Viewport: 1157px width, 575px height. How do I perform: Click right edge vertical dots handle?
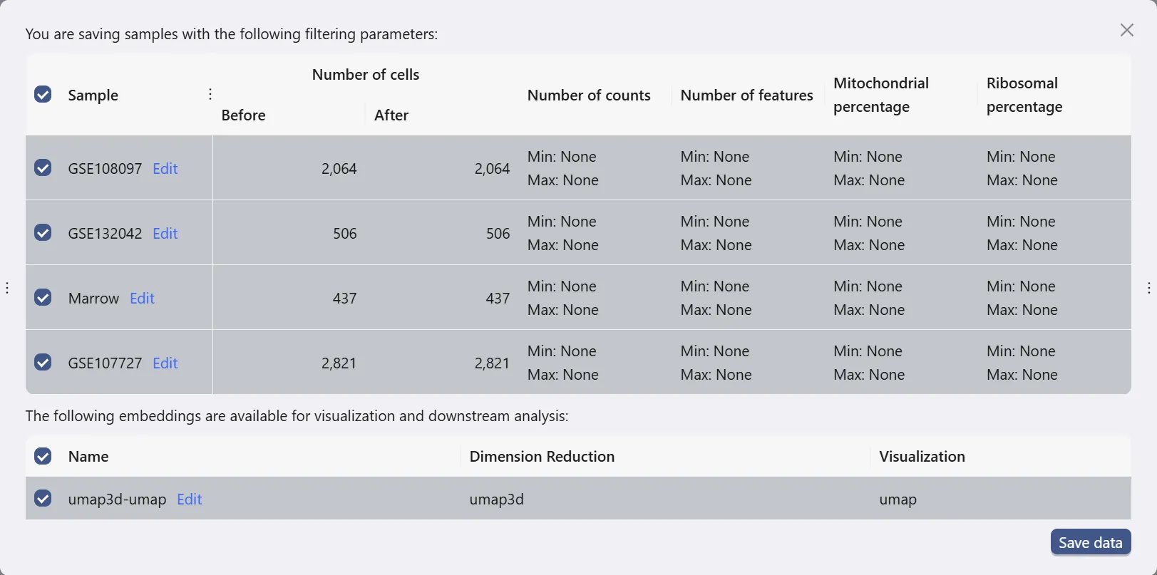click(x=1148, y=288)
